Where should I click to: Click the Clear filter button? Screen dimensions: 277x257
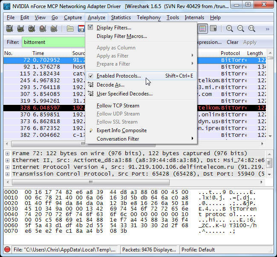232,42
